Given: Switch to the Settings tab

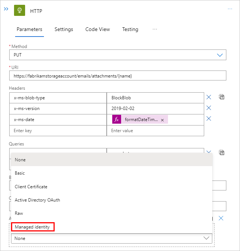Looking at the screenshot, I should 64,30.
